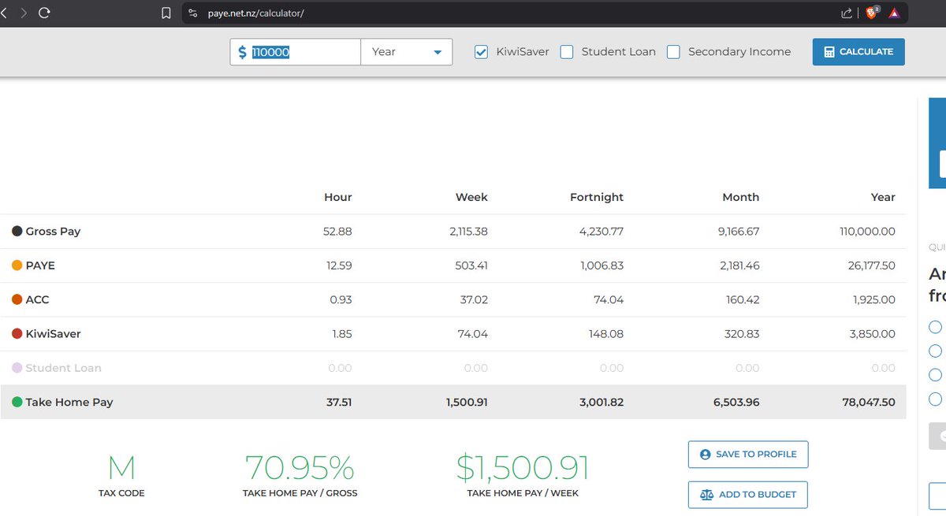Click the take home yearly value 78,047.50
Viewport: 946px width, 516px height.
click(x=869, y=402)
